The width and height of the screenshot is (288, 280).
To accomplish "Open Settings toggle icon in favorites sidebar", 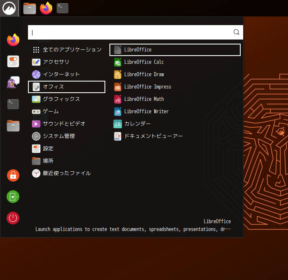I will coord(13,61).
